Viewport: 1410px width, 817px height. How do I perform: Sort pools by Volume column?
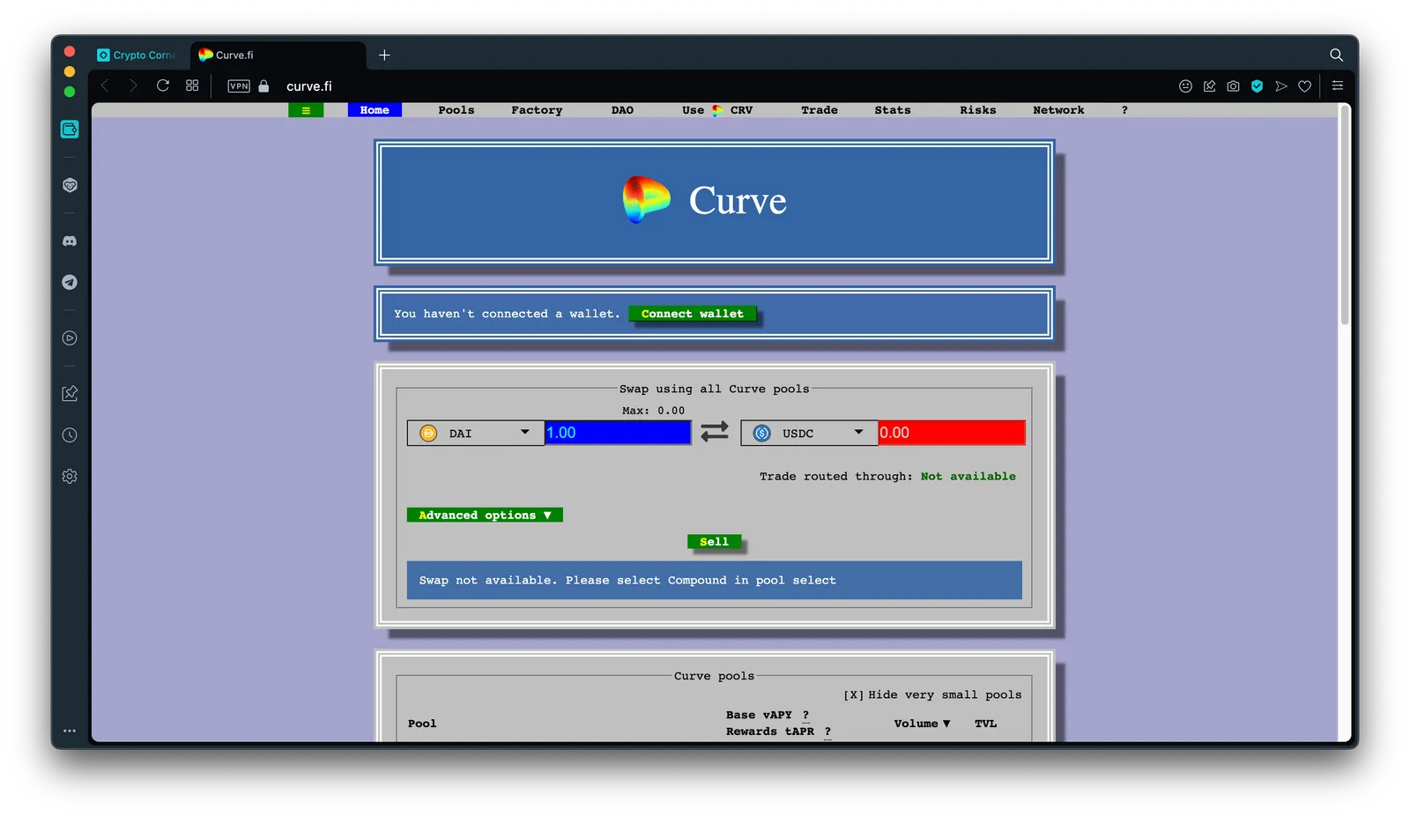tap(922, 724)
